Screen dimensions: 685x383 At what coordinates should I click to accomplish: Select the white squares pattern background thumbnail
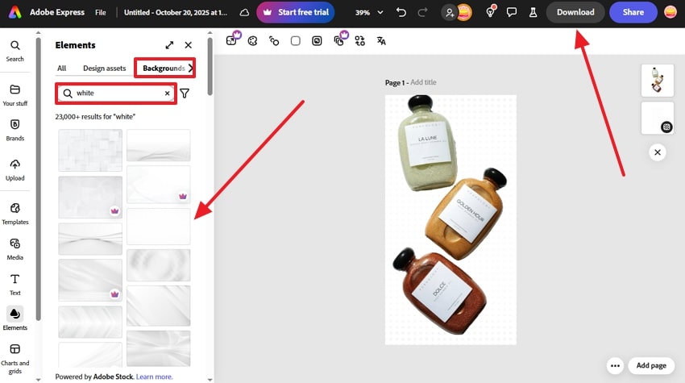click(x=90, y=151)
